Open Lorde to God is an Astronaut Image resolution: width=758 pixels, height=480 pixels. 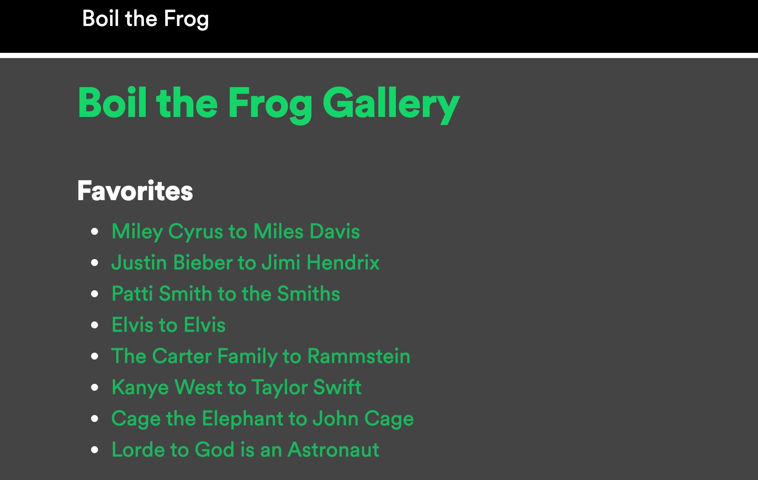pos(245,450)
